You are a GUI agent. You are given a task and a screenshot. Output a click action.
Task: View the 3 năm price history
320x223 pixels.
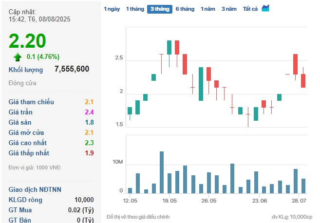229,9
